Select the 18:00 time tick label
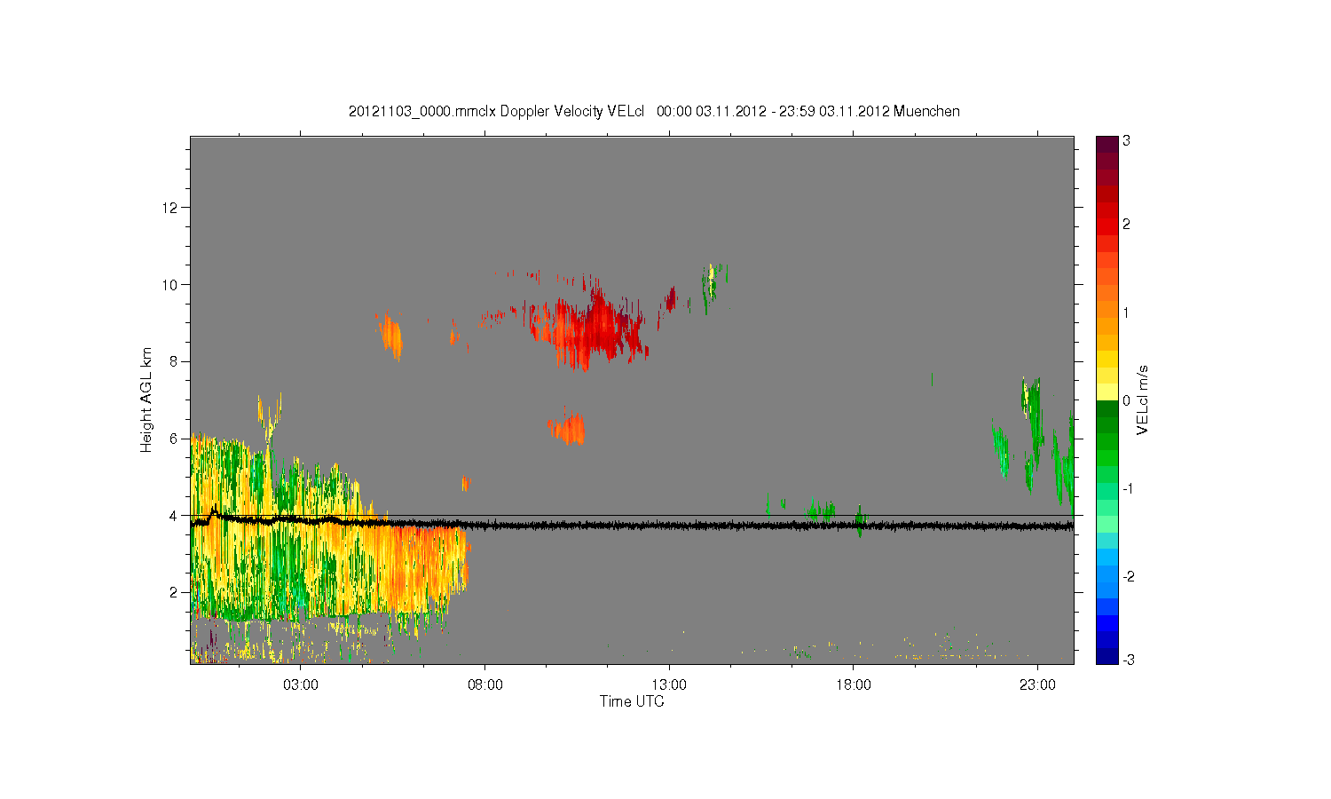Screen dimensions: 1331x799 click(x=854, y=685)
